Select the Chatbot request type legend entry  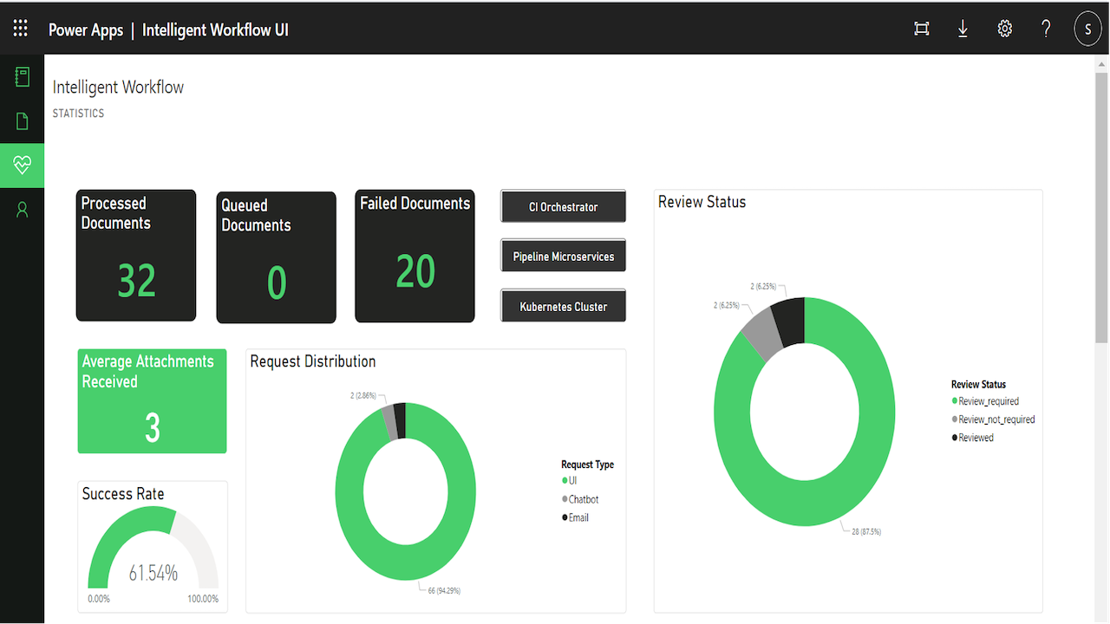(x=580, y=499)
